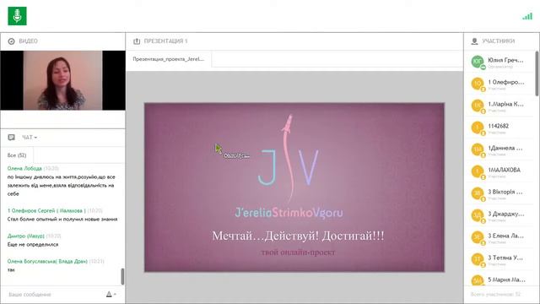540x304 pixels.
Task: Select participant name 3 Тетяна У...
Action: coord(505,258)
